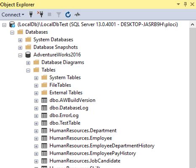Viewport: 196px width, 168px height.
Task: Expand the dbo.ErrorLog table
Action: (36, 116)
